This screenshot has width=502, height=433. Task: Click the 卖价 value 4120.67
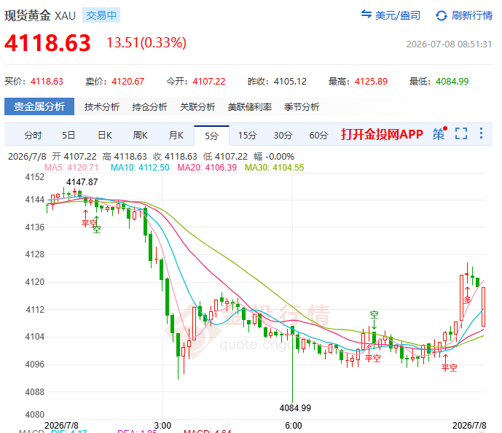(128, 82)
